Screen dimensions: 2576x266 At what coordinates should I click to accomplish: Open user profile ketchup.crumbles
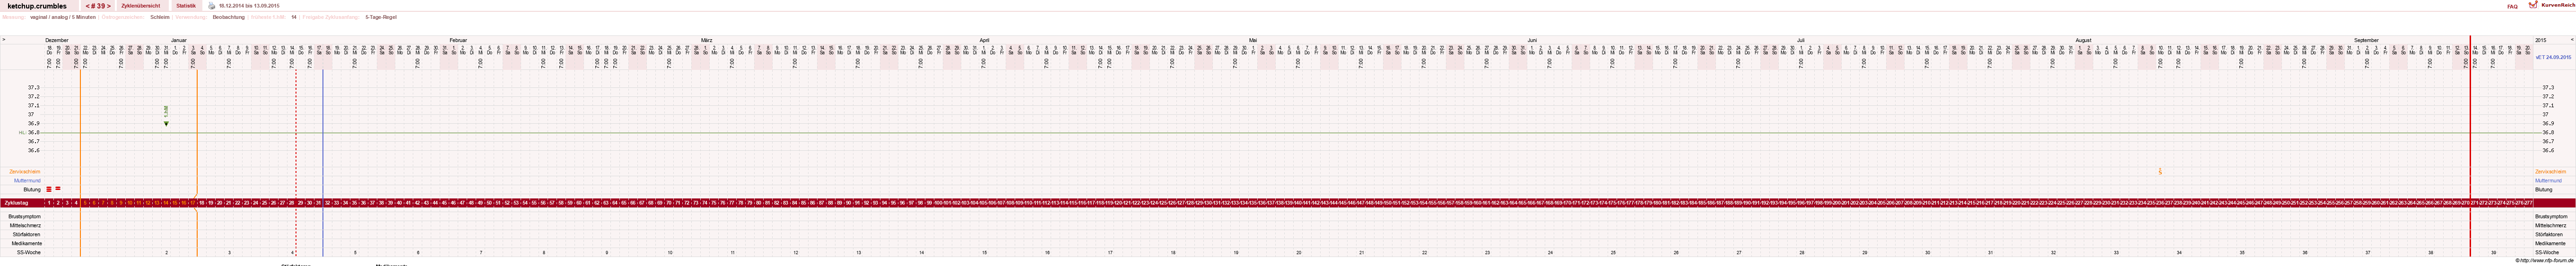pos(36,6)
